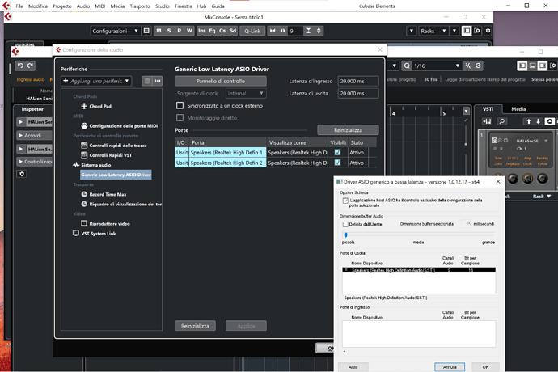Click the redo arrow icon in project window
This screenshot has width=558, height=372.
[x=30, y=66]
